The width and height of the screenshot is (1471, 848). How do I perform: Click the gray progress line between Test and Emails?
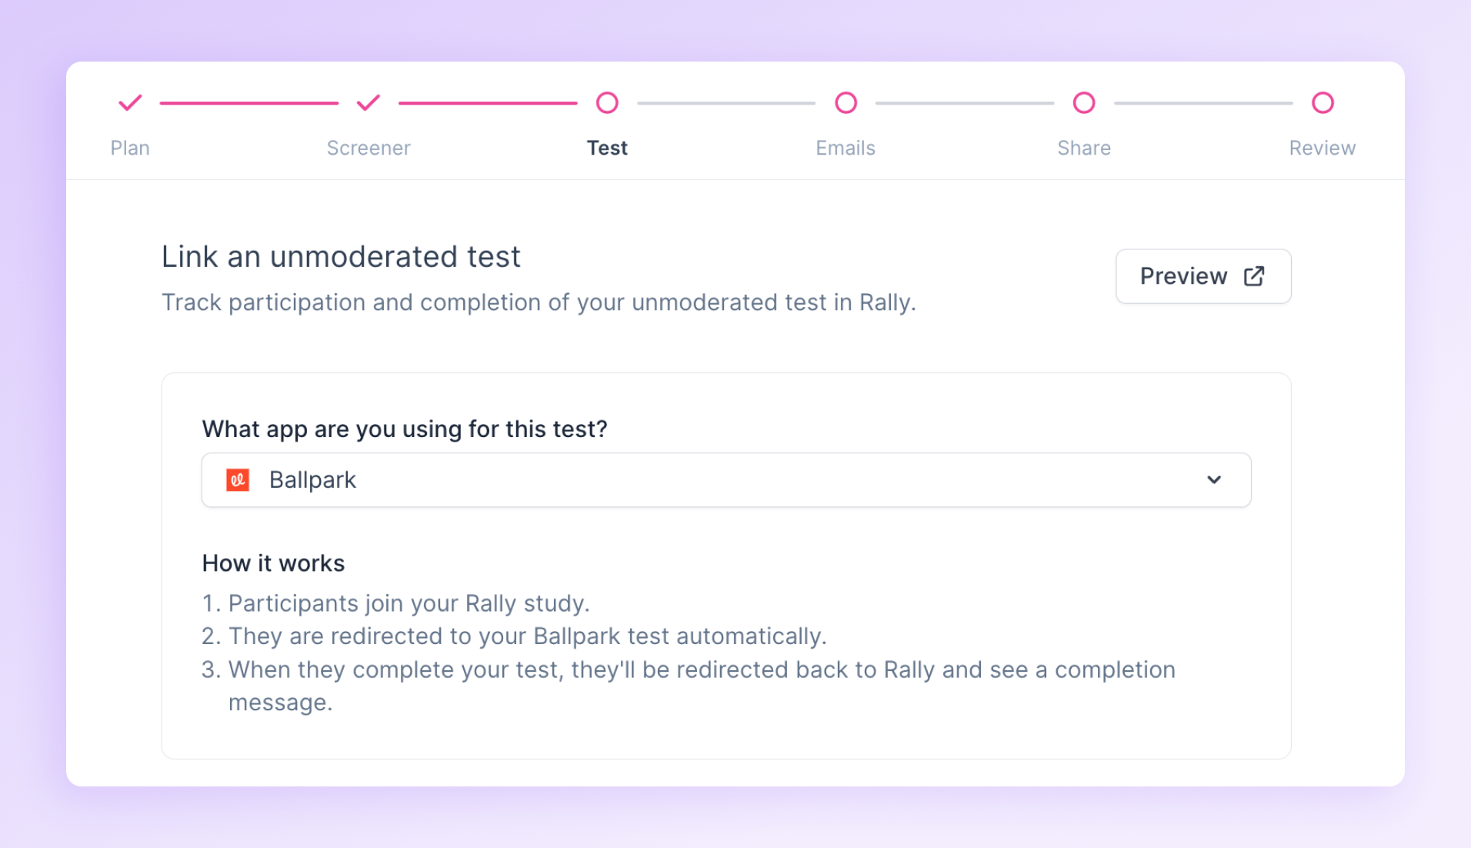point(726,102)
